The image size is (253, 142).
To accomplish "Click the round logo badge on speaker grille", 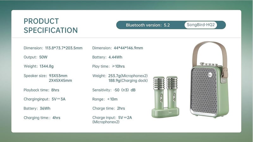I will (210, 74).
